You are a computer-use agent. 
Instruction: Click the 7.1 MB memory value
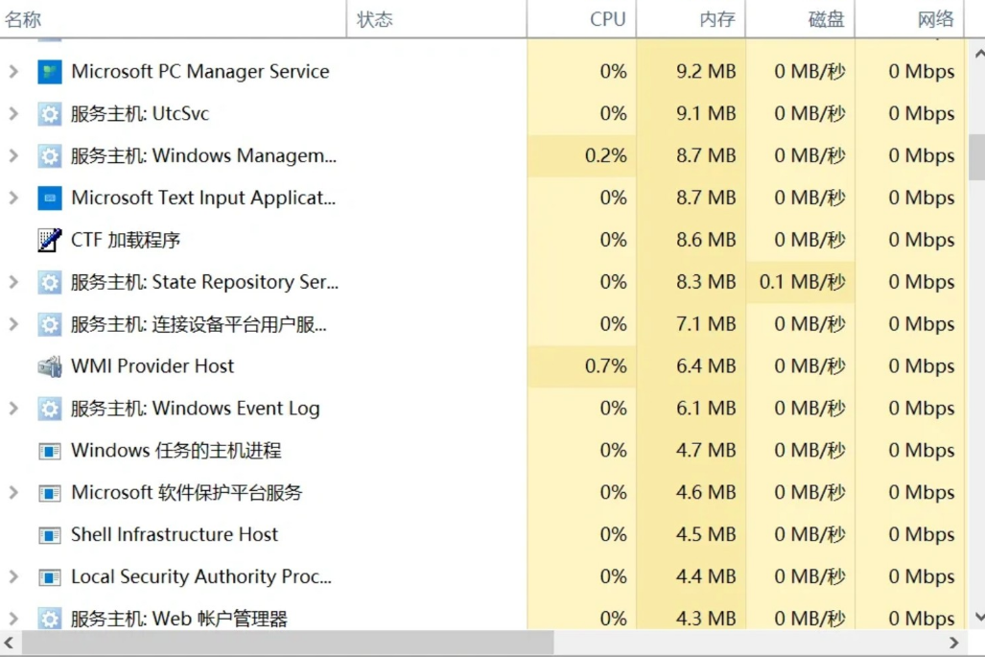[706, 324]
